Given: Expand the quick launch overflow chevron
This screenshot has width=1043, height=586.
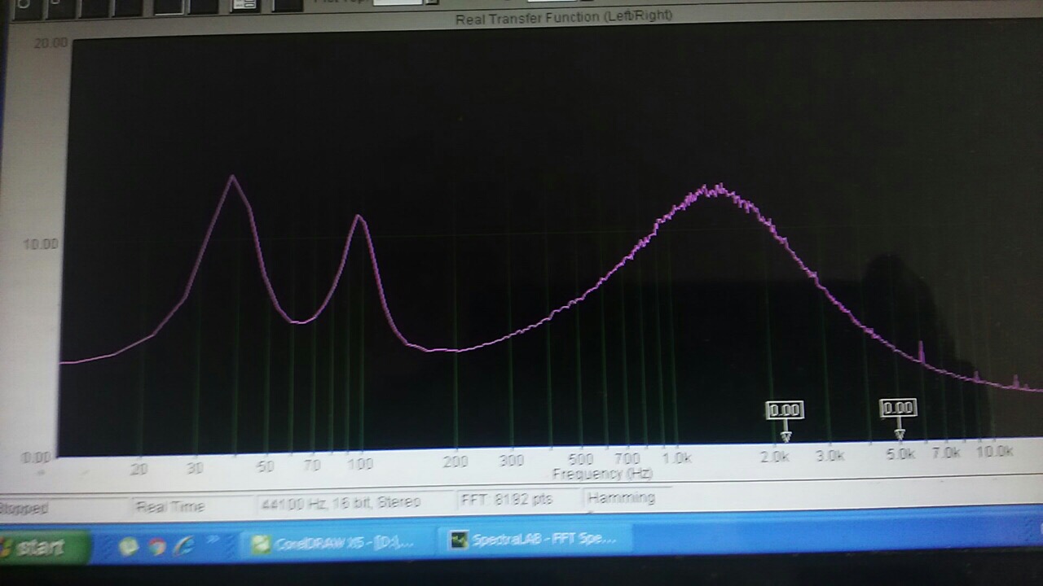Looking at the screenshot, I should (214, 539).
